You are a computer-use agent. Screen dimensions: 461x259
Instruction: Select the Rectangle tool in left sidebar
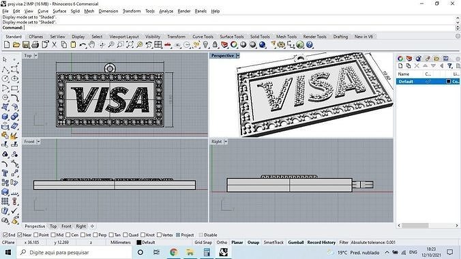pyautogui.click(x=14, y=88)
